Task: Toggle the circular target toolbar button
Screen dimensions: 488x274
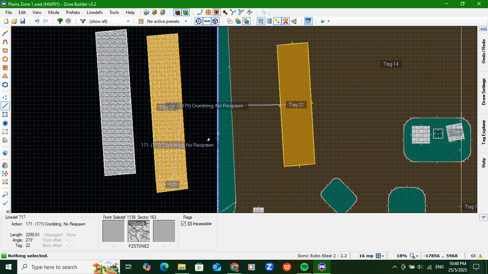Action: [199, 21]
